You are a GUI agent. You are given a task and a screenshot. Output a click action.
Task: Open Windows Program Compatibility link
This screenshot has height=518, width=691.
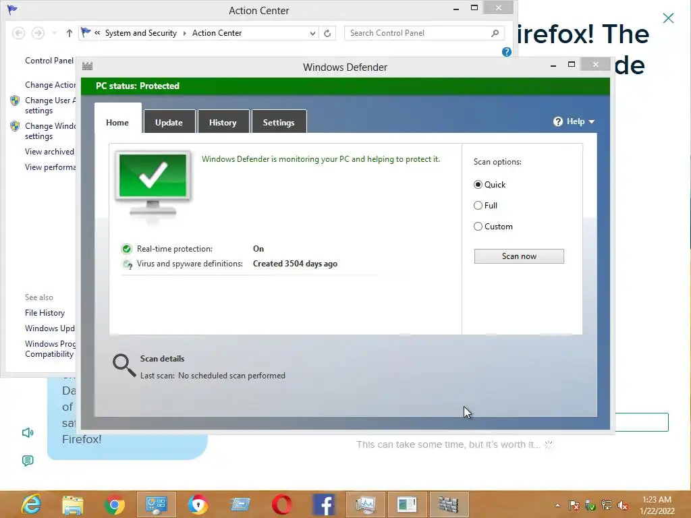[50, 349]
